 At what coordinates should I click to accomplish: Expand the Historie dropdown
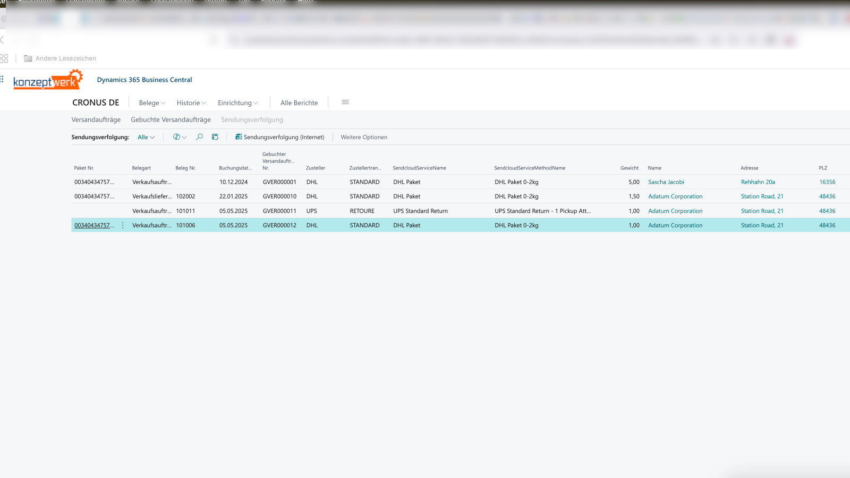point(191,103)
